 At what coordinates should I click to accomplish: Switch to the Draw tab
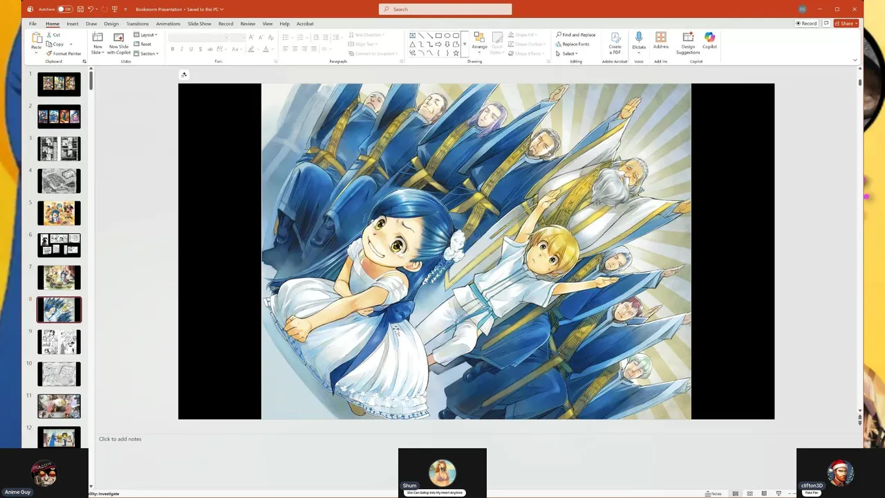(x=91, y=24)
